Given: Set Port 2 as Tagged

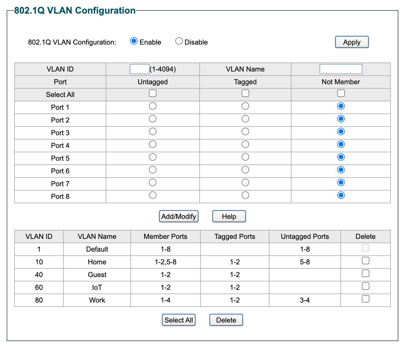Looking at the screenshot, I should click(245, 119).
